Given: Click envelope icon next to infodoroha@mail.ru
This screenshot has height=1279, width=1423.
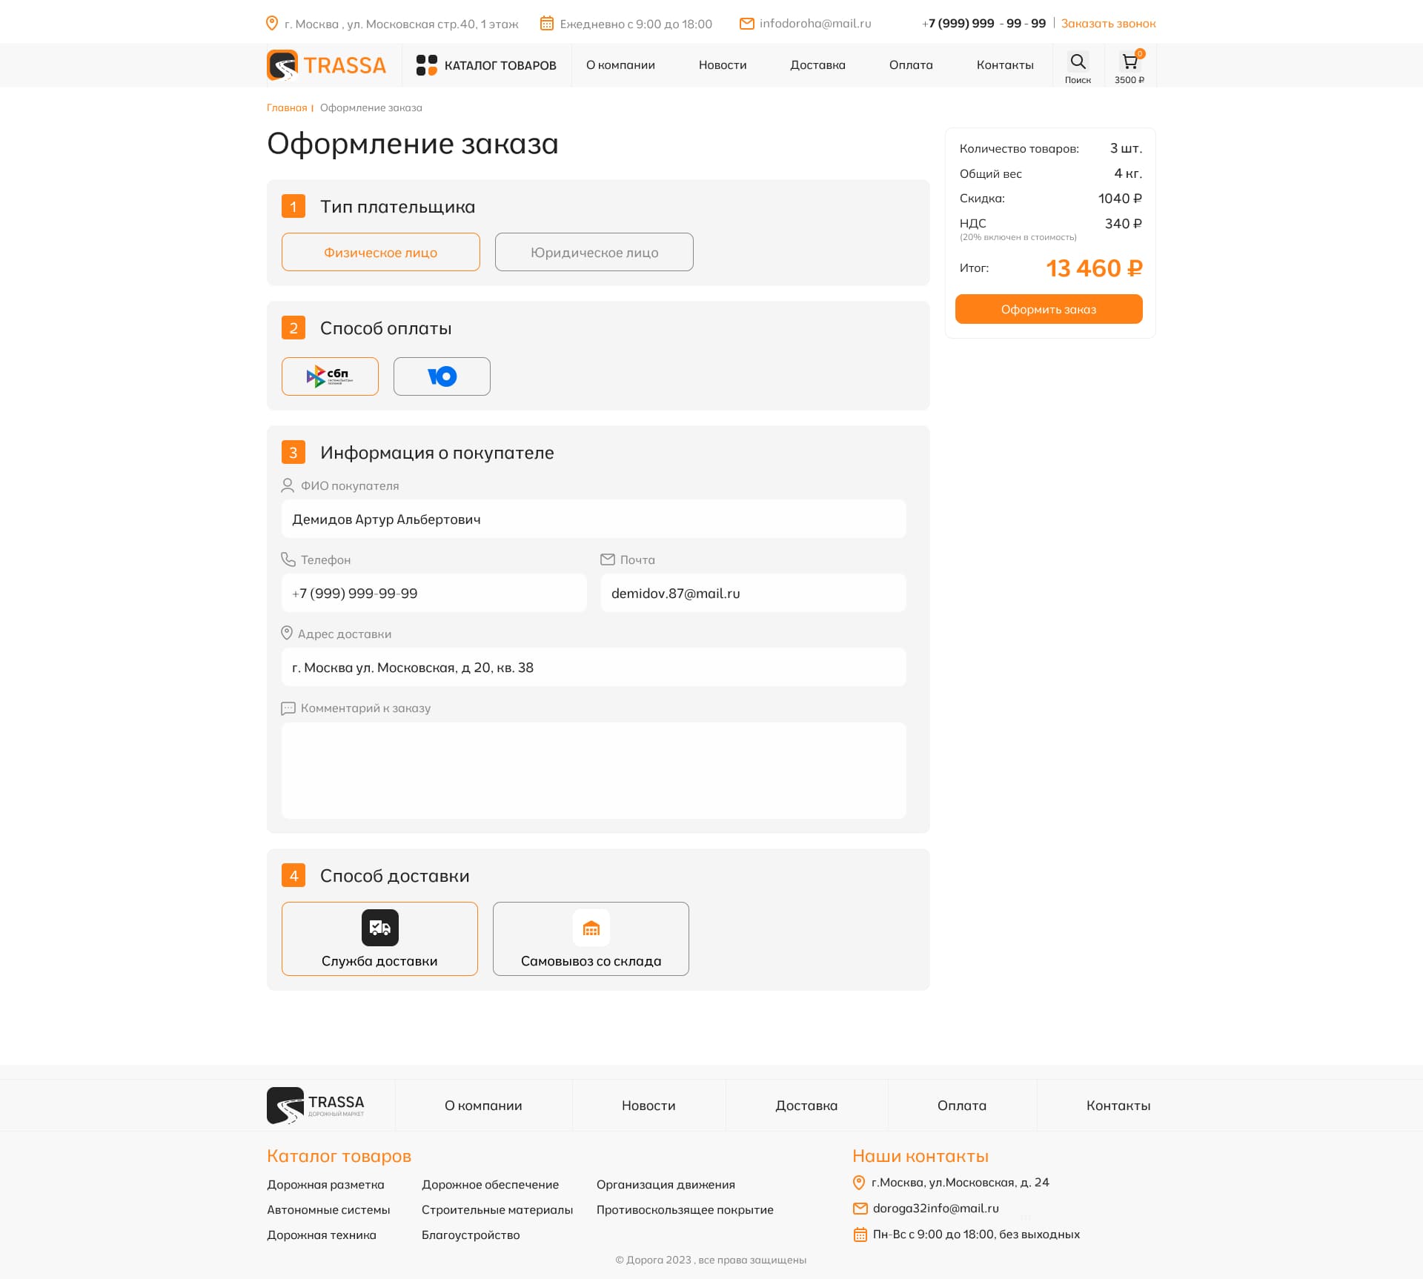Looking at the screenshot, I should point(746,24).
